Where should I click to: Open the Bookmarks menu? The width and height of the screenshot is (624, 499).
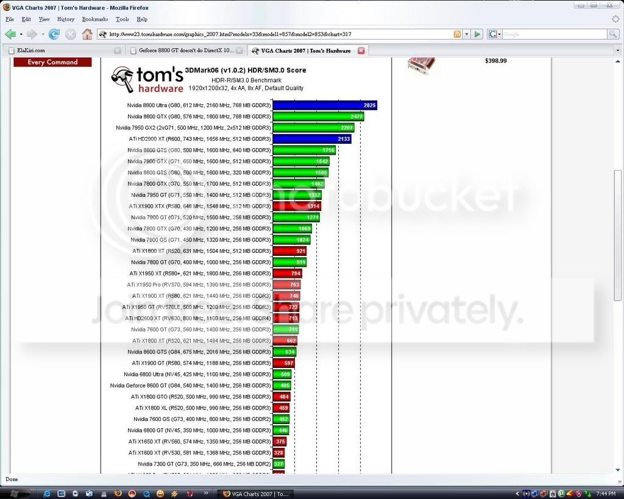click(x=95, y=19)
